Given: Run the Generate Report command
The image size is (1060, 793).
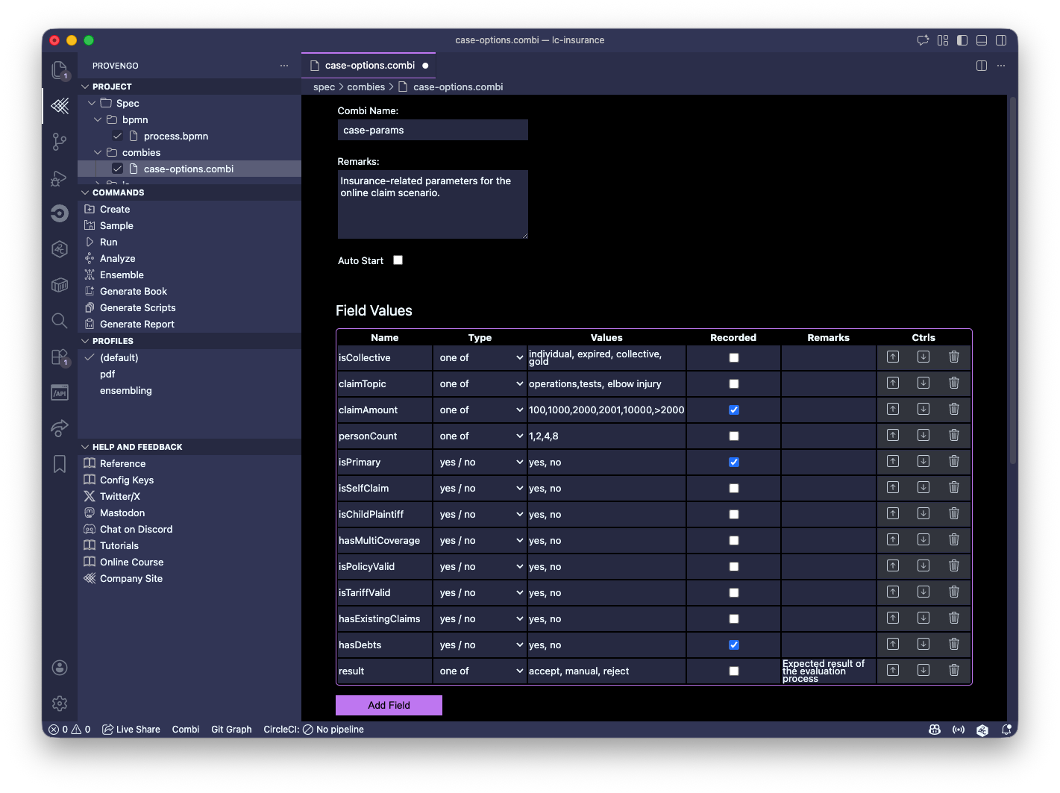Looking at the screenshot, I should pos(137,325).
